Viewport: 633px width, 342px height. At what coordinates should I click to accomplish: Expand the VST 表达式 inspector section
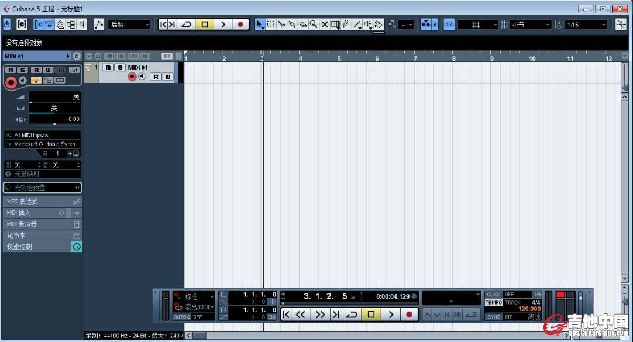(42, 201)
